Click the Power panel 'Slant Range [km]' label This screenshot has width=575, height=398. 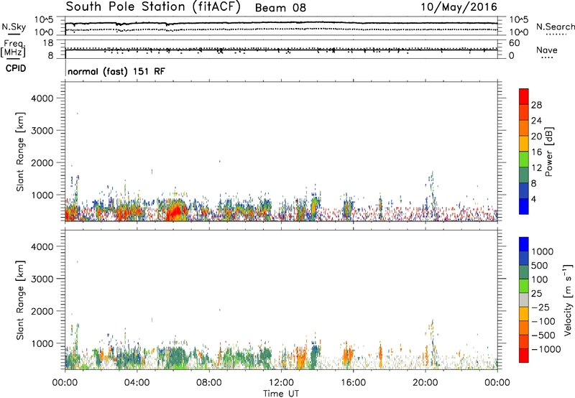[20, 152]
